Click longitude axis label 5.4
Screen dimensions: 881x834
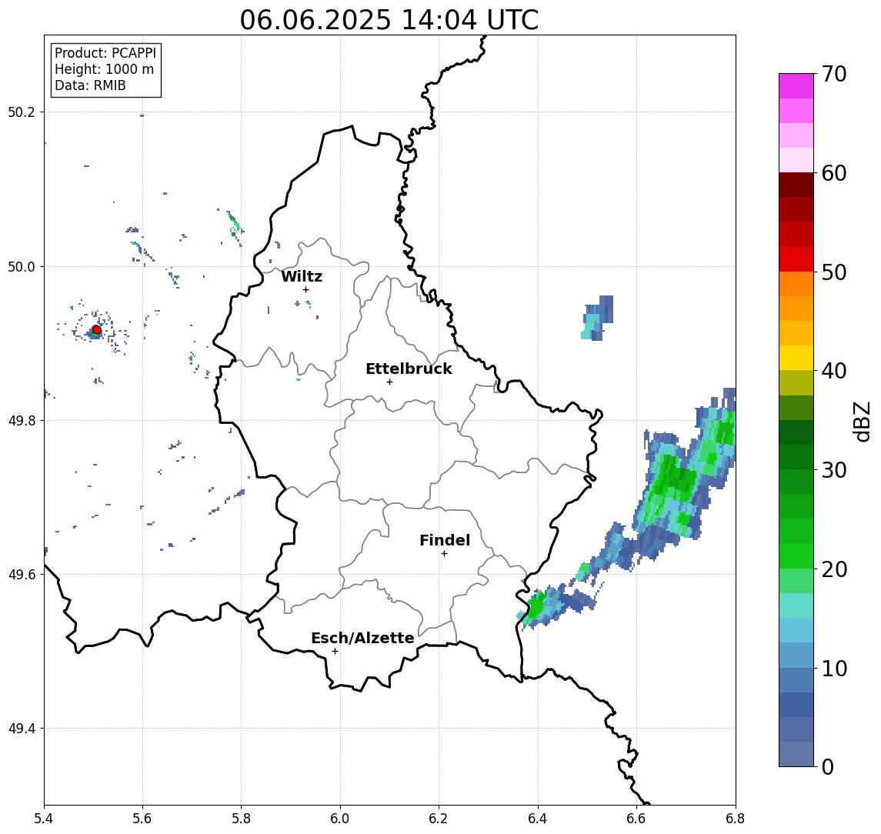44,819
